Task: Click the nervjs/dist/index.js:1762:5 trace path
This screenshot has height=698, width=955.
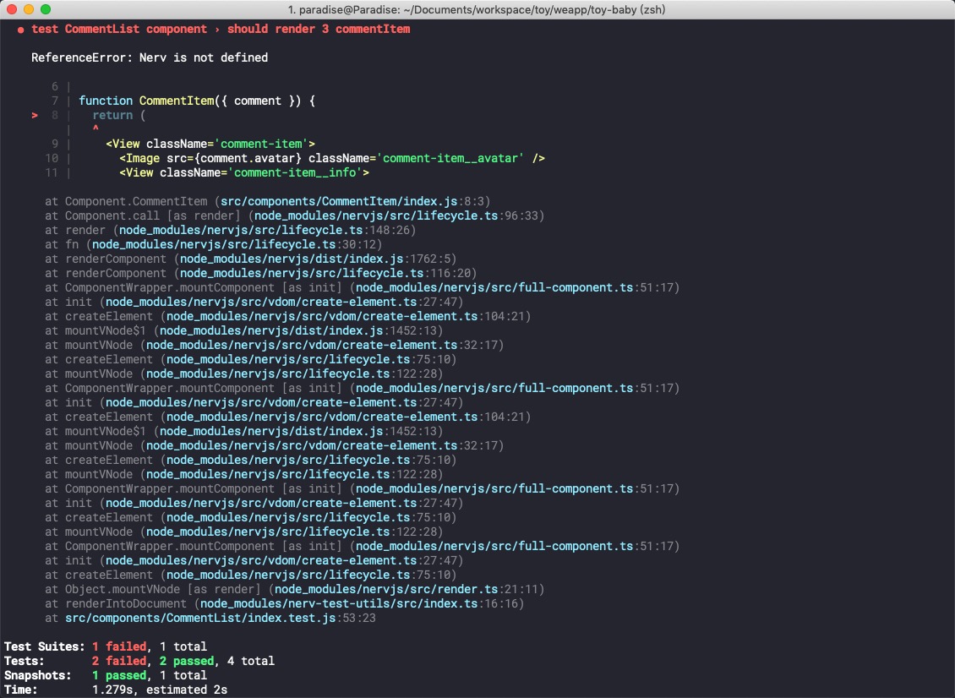Action: click(x=315, y=259)
